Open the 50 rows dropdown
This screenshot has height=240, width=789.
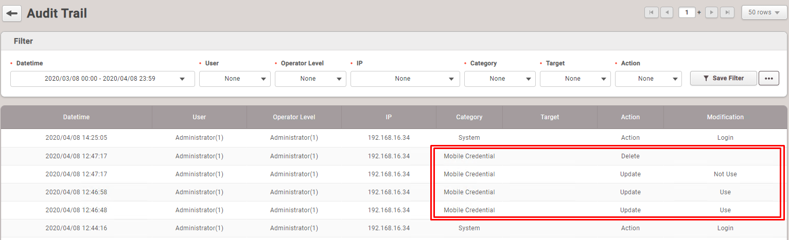tap(764, 12)
